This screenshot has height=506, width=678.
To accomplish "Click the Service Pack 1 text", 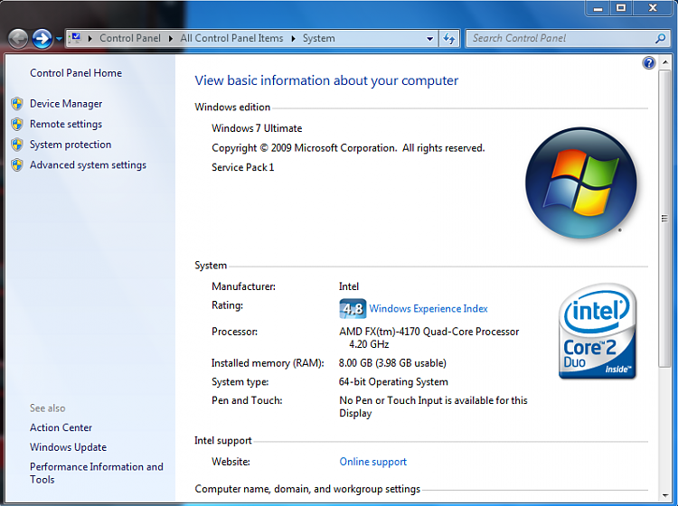I will [242, 167].
